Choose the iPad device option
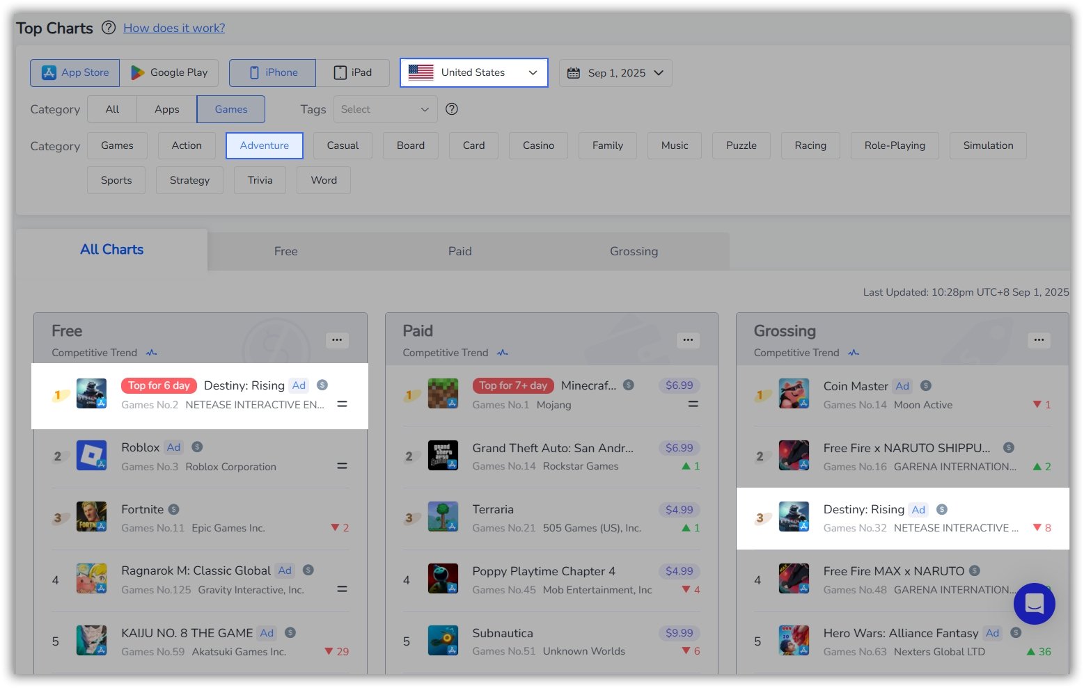 tap(353, 72)
